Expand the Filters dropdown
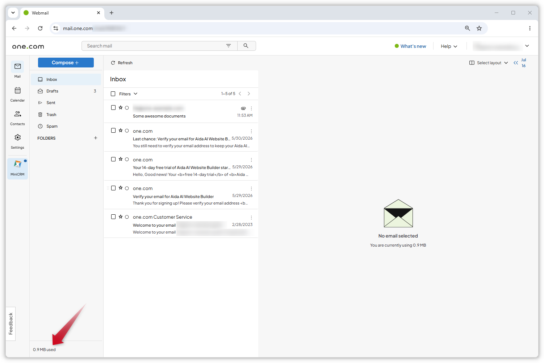This screenshot has width=544, height=363. 128,94
